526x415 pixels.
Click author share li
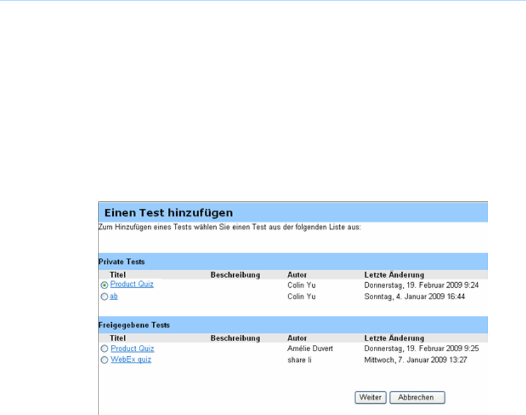click(x=299, y=360)
